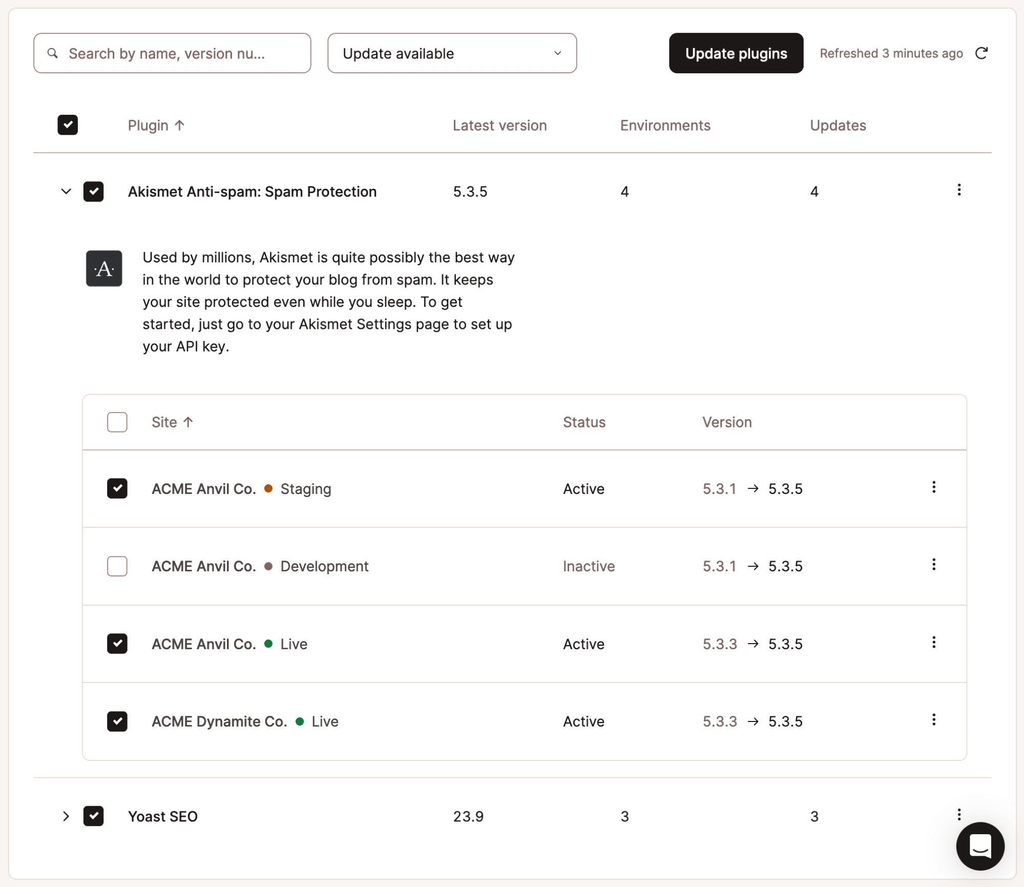1024x887 pixels.
Task: Click the orange Staging environment dot
Action: click(269, 488)
